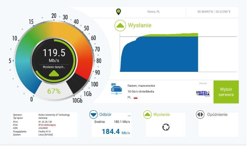Click the Unitel Media logo
This screenshot has height=146, width=247.
[x=203, y=93]
